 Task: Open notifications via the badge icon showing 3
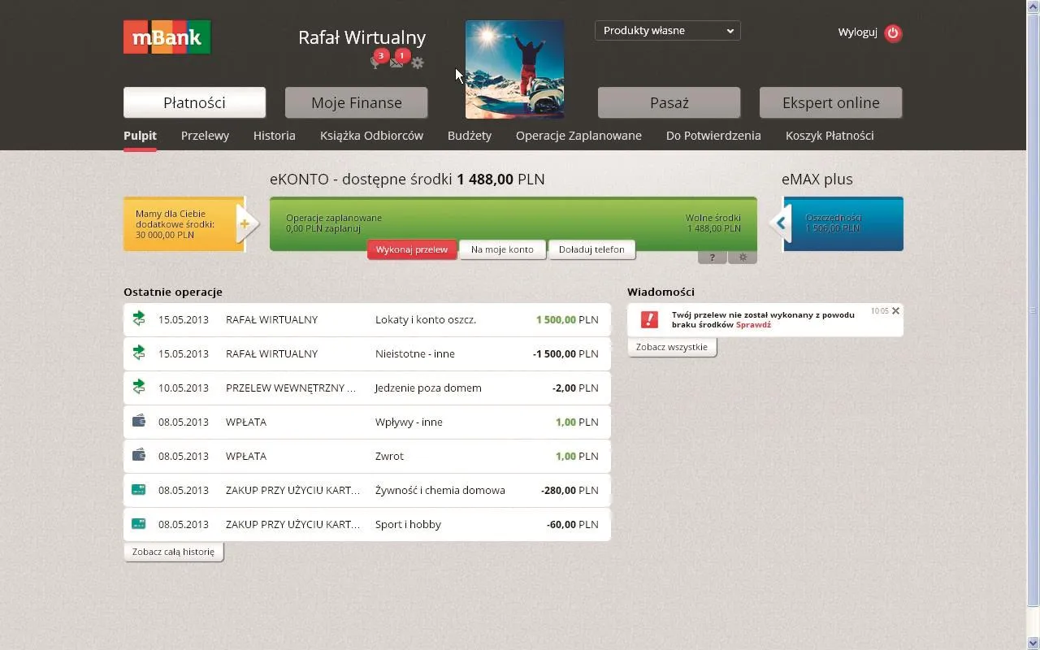point(380,56)
